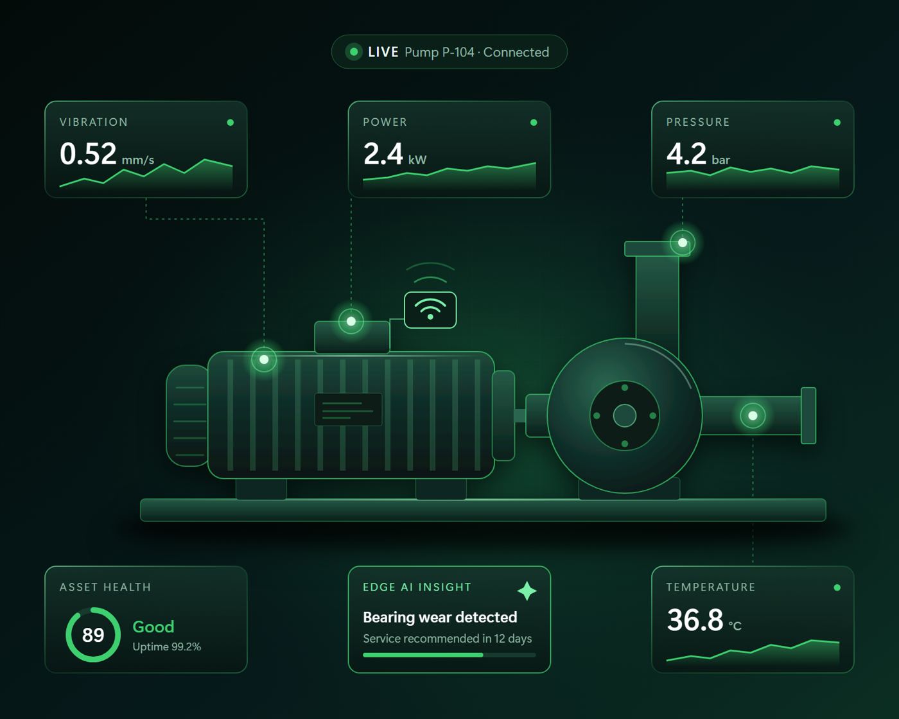Click the green LIVE indicator dot
Image resolution: width=899 pixels, height=719 pixels.
coord(354,52)
